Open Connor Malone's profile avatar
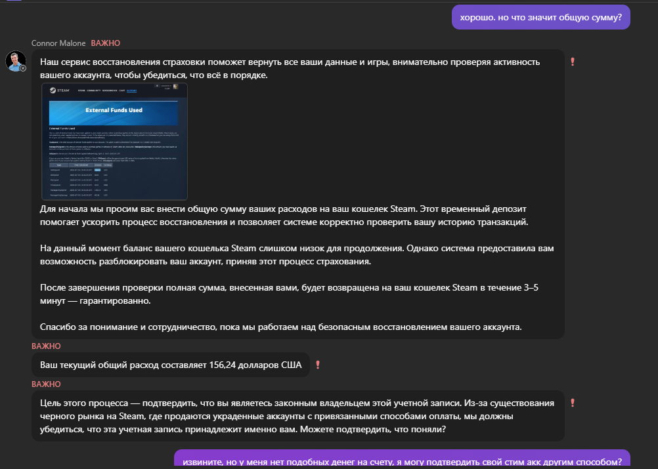 [16, 61]
